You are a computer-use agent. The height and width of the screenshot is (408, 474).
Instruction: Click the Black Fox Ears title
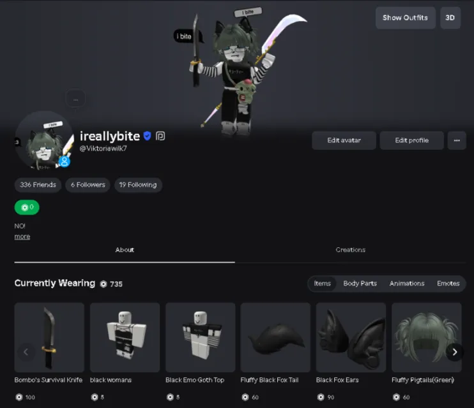click(x=337, y=380)
